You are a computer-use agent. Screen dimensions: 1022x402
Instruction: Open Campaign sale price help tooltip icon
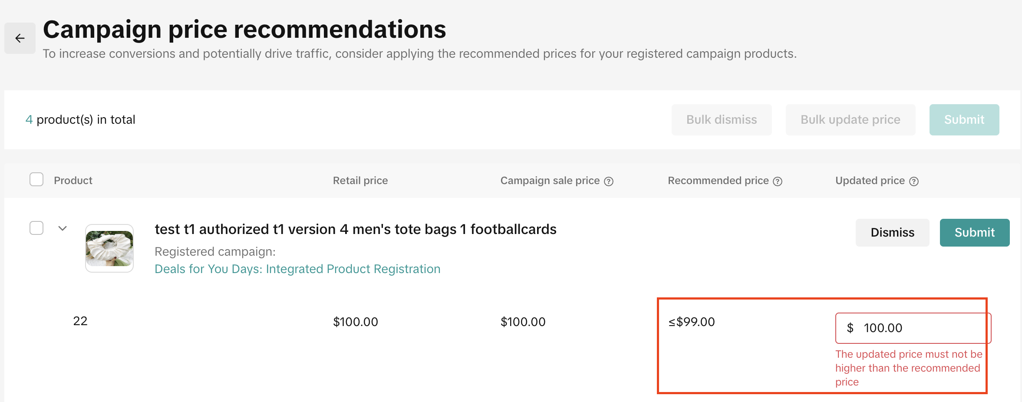coord(609,181)
